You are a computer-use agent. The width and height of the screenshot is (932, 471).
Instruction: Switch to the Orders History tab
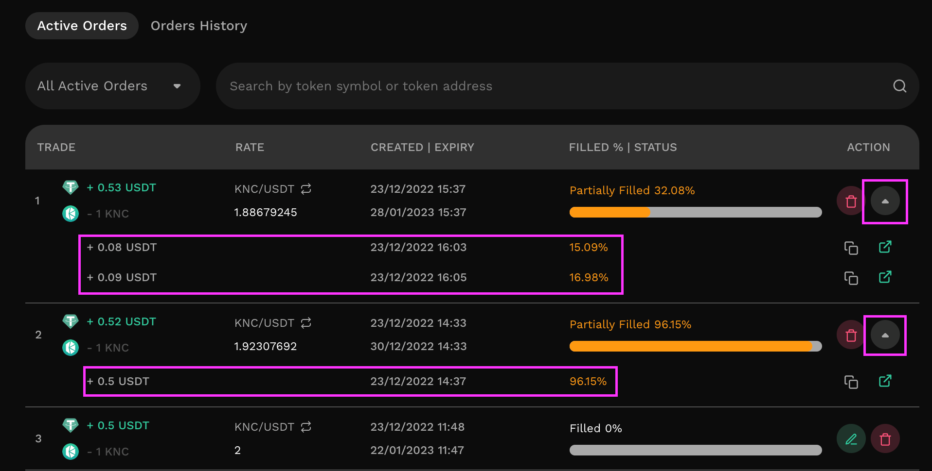pyautogui.click(x=199, y=26)
